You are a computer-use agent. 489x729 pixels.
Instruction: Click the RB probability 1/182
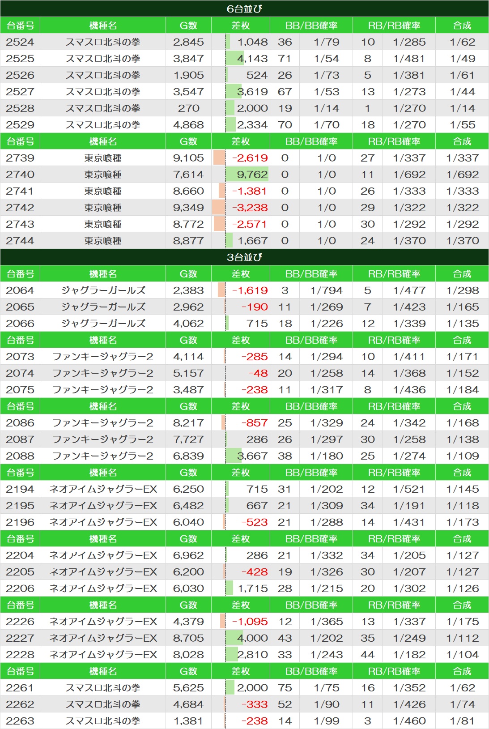coord(409,655)
